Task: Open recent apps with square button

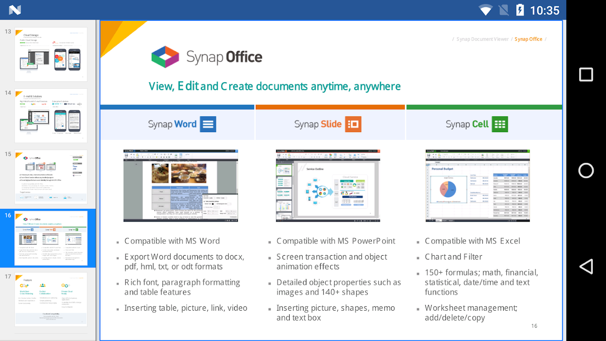Action: [x=586, y=75]
